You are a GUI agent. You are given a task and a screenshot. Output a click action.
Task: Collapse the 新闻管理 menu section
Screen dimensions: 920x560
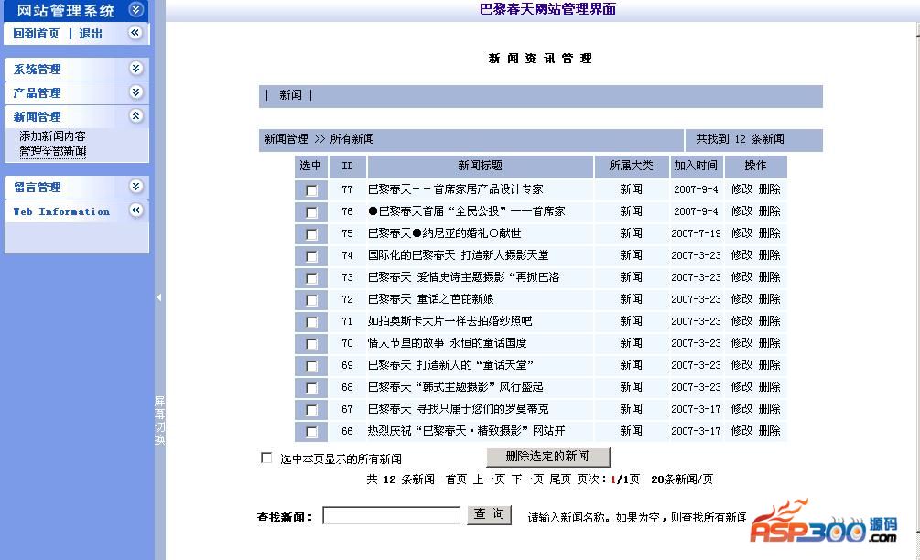[135, 115]
